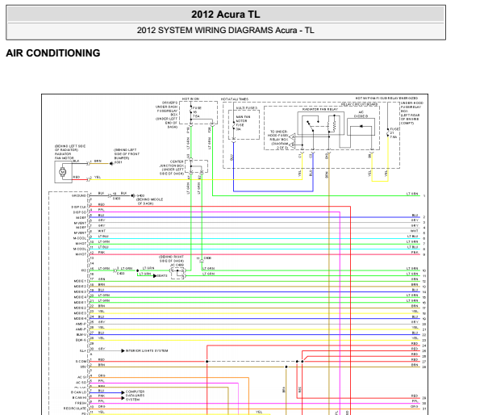Click the 'RADIATOR FAN RELAY' label
The image size is (484, 415).
320,109
